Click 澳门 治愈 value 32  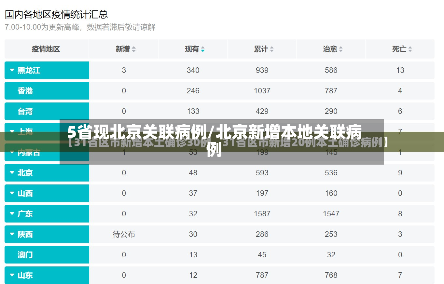tap(331, 255)
